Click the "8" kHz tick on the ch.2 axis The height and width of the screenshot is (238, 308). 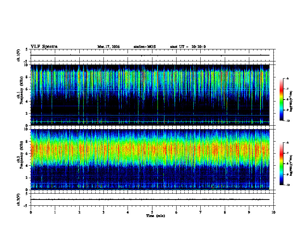pos(27,142)
